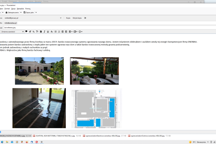This screenshot has height=144, width=216.
Task: Switch to Thunderbird in the taskbar
Action: pos(32,142)
